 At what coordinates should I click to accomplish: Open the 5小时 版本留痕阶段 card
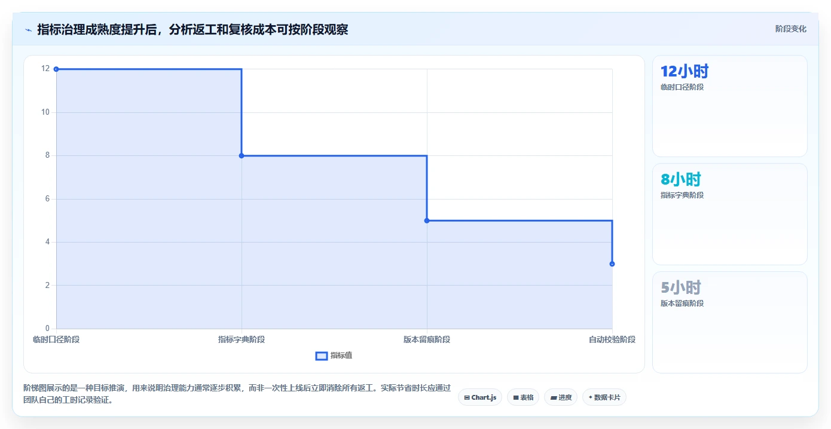pos(729,322)
